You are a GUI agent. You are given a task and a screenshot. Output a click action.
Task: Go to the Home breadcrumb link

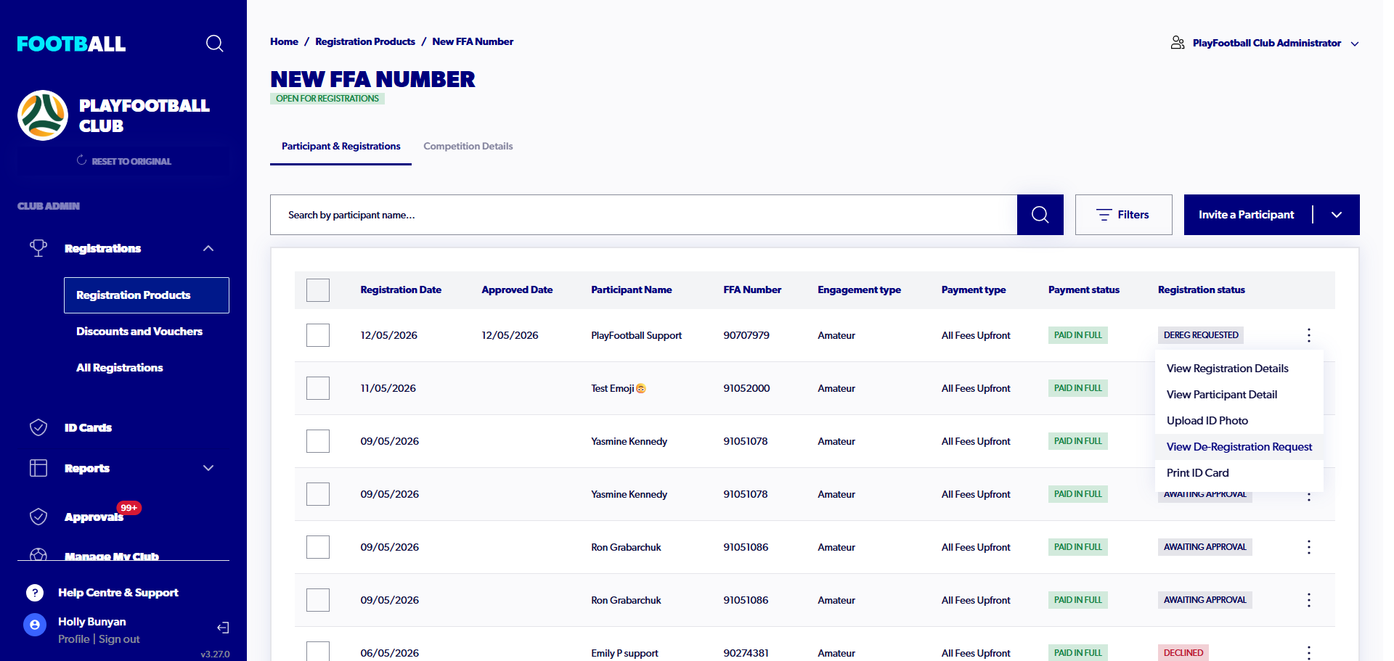tap(284, 41)
